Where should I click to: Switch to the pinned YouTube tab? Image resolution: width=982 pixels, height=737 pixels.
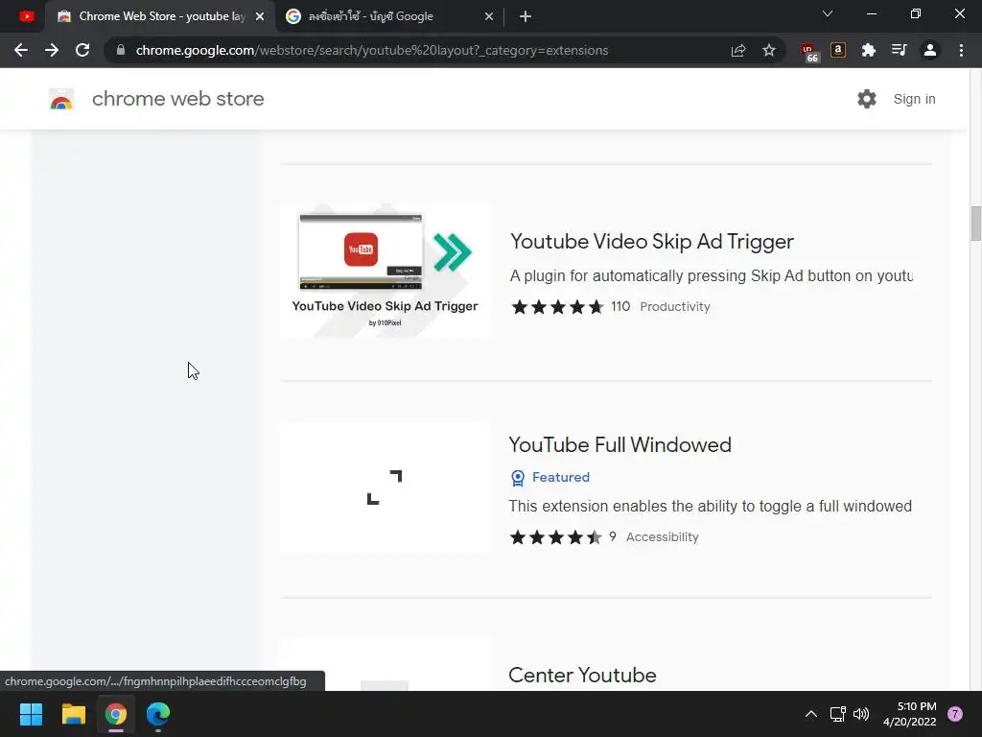pyautogui.click(x=27, y=16)
